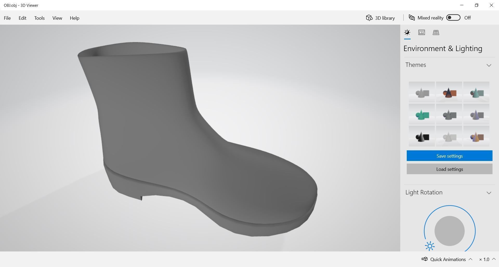Click the sun handle on the light rotation dial
This screenshot has height=267, width=499.
click(430, 246)
